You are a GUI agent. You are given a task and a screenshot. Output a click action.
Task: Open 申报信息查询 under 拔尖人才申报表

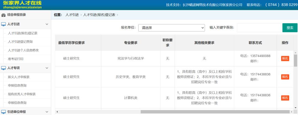(x=17, y=85)
